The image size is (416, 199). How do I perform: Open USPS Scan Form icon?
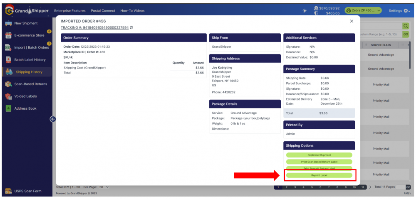click(8, 191)
